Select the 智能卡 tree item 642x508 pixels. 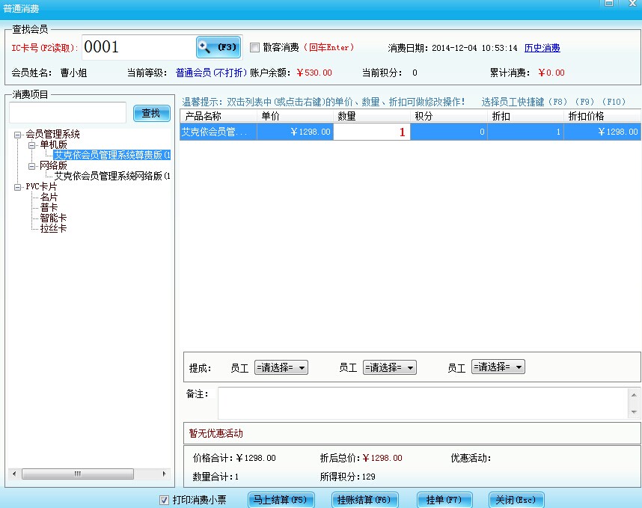pyautogui.click(x=53, y=218)
